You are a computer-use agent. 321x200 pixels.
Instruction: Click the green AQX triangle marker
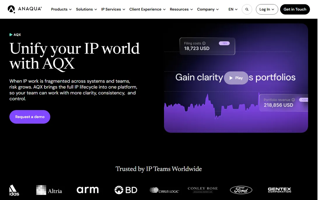11,35
